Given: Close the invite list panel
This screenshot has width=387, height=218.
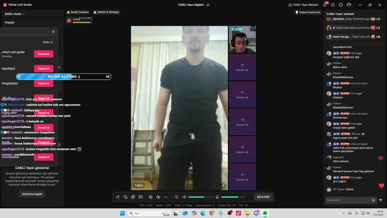Looking at the screenshot, I should [54, 32].
